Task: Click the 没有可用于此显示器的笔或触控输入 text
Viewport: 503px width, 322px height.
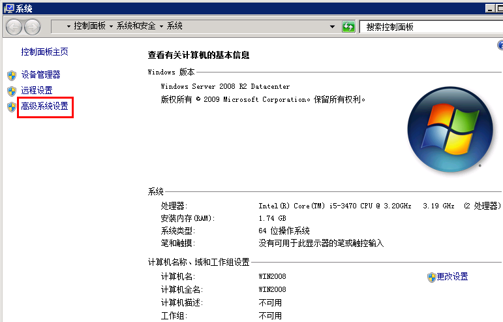Action: point(321,244)
